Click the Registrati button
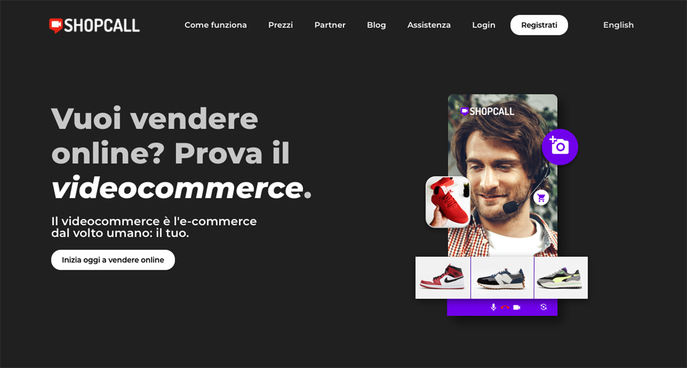The image size is (687, 368). pyautogui.click(x=539, y=25)
